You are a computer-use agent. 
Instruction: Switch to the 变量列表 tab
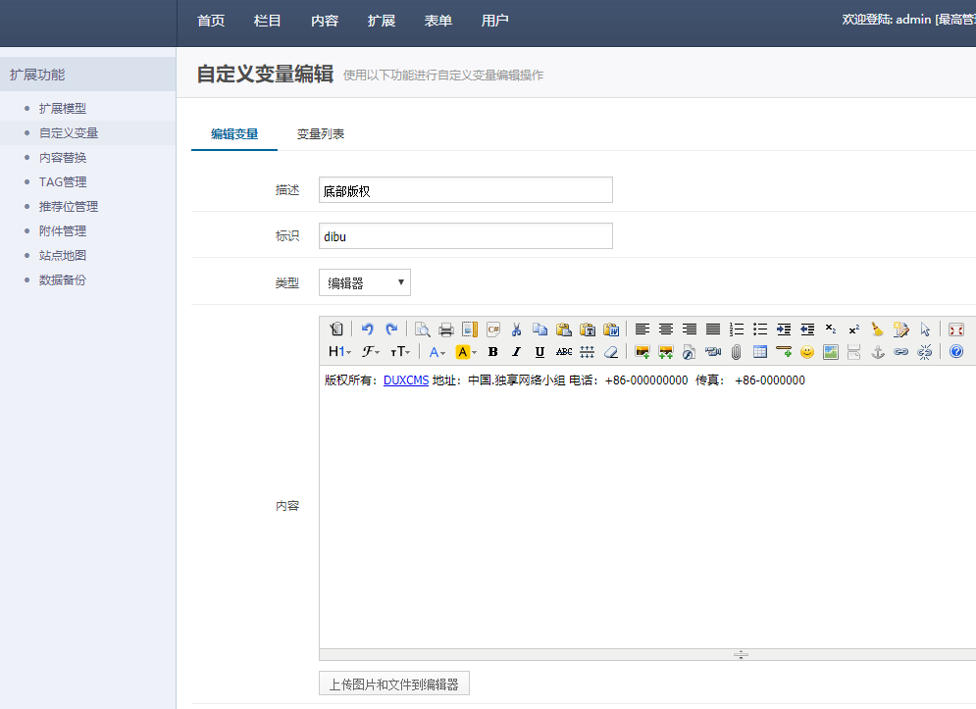[321, 133]
